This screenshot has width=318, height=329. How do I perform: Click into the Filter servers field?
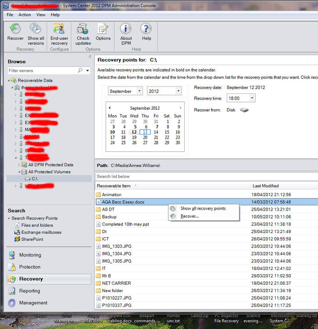click(x=43, y=71)
